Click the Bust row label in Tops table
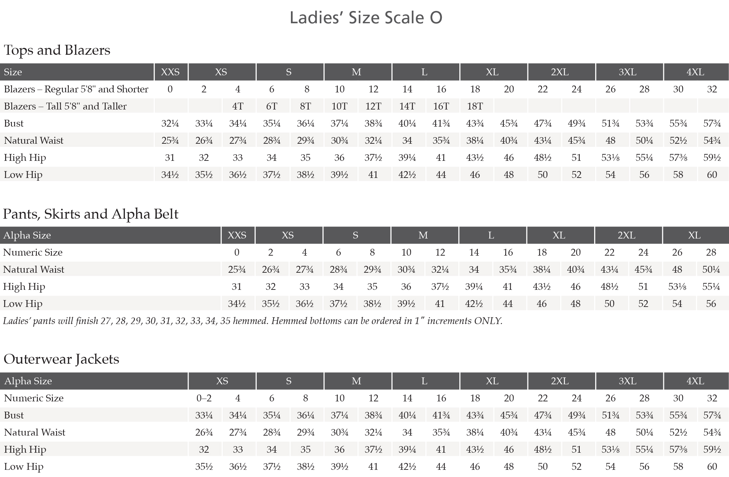This screenshot has width=729, height=477. [14, 123]
